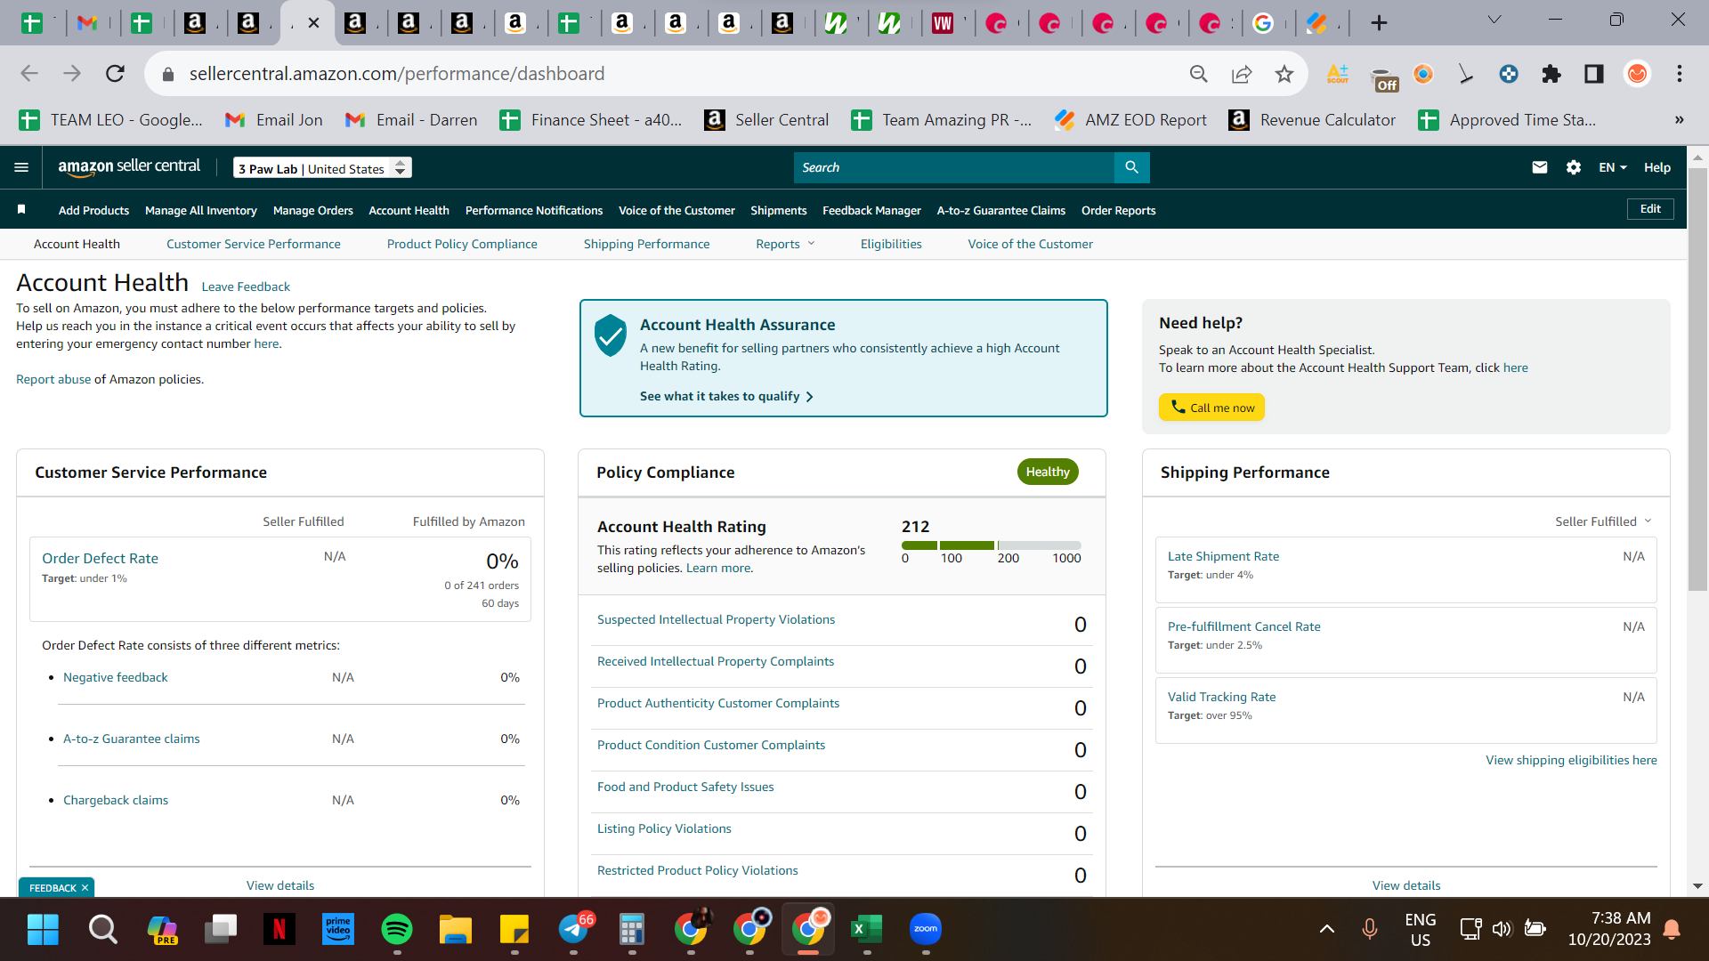Open Suspected Intellectual Property Violations link
The width and height of the screenshot is (1709, 961).
pyautogui.click(x=716, y=619)
